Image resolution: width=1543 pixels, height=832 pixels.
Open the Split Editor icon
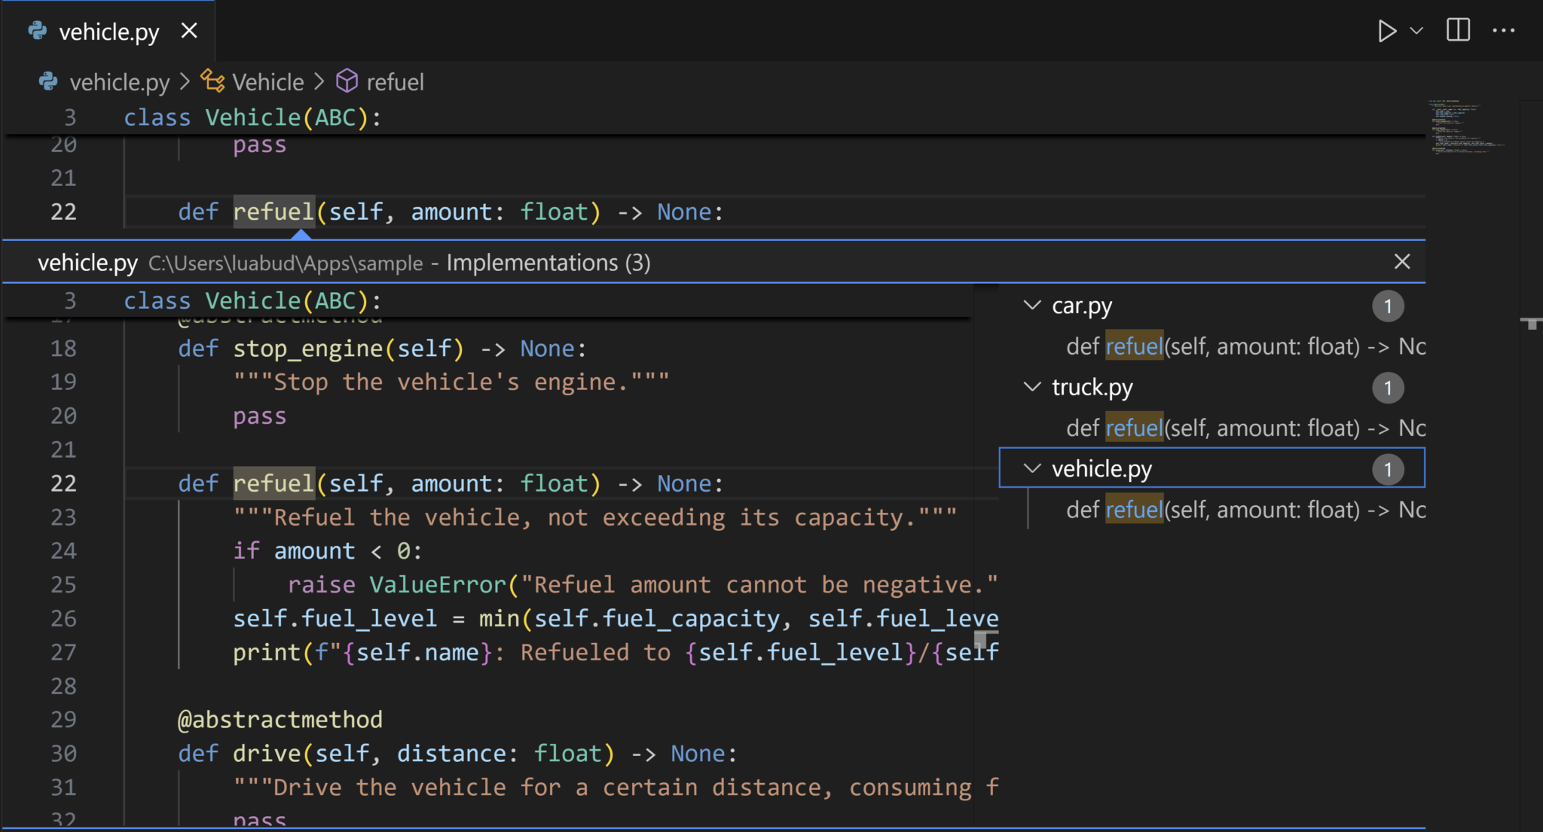[1459, 30]
